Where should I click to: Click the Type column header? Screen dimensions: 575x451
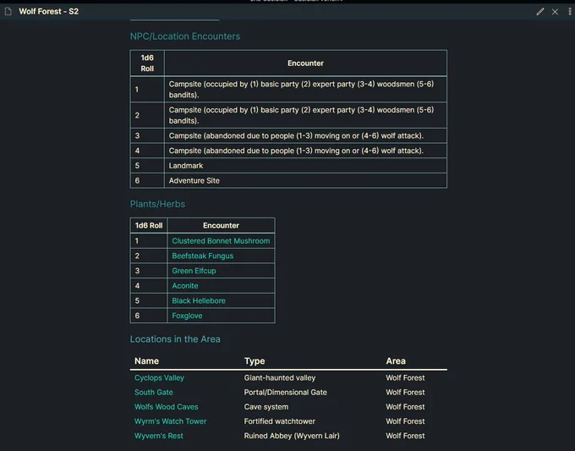point(255,361)
